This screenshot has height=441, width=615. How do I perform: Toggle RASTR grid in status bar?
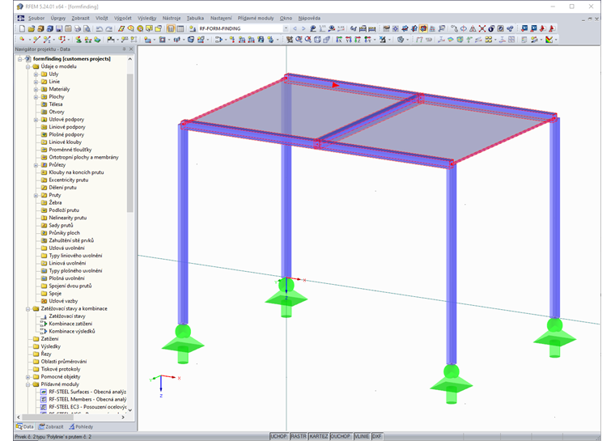pos(299,436)
